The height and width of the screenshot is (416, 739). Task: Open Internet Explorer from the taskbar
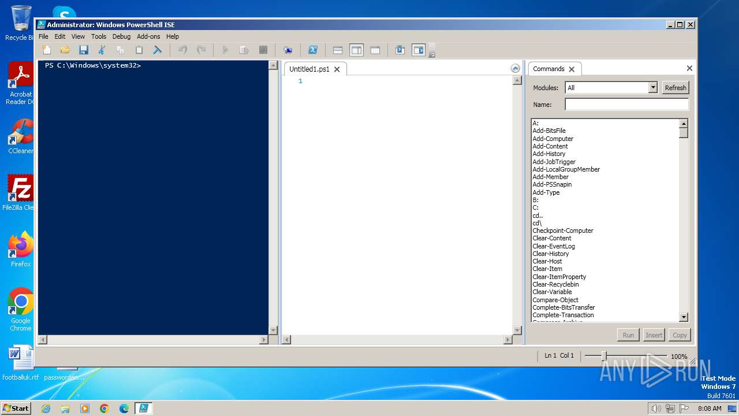coord(46,408)
